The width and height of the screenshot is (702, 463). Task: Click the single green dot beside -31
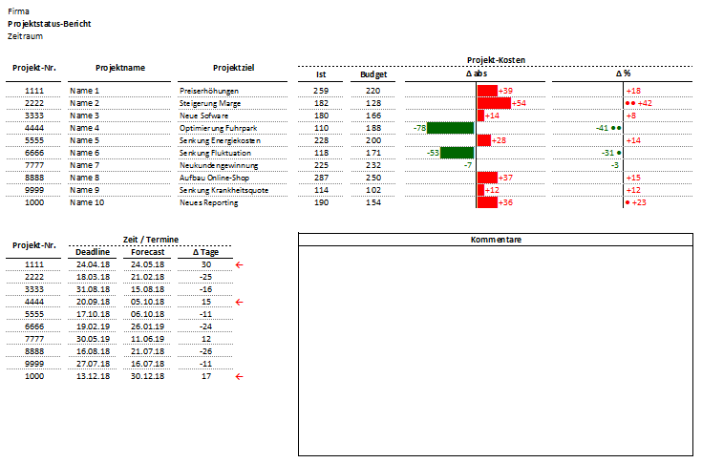pos(620,153)
